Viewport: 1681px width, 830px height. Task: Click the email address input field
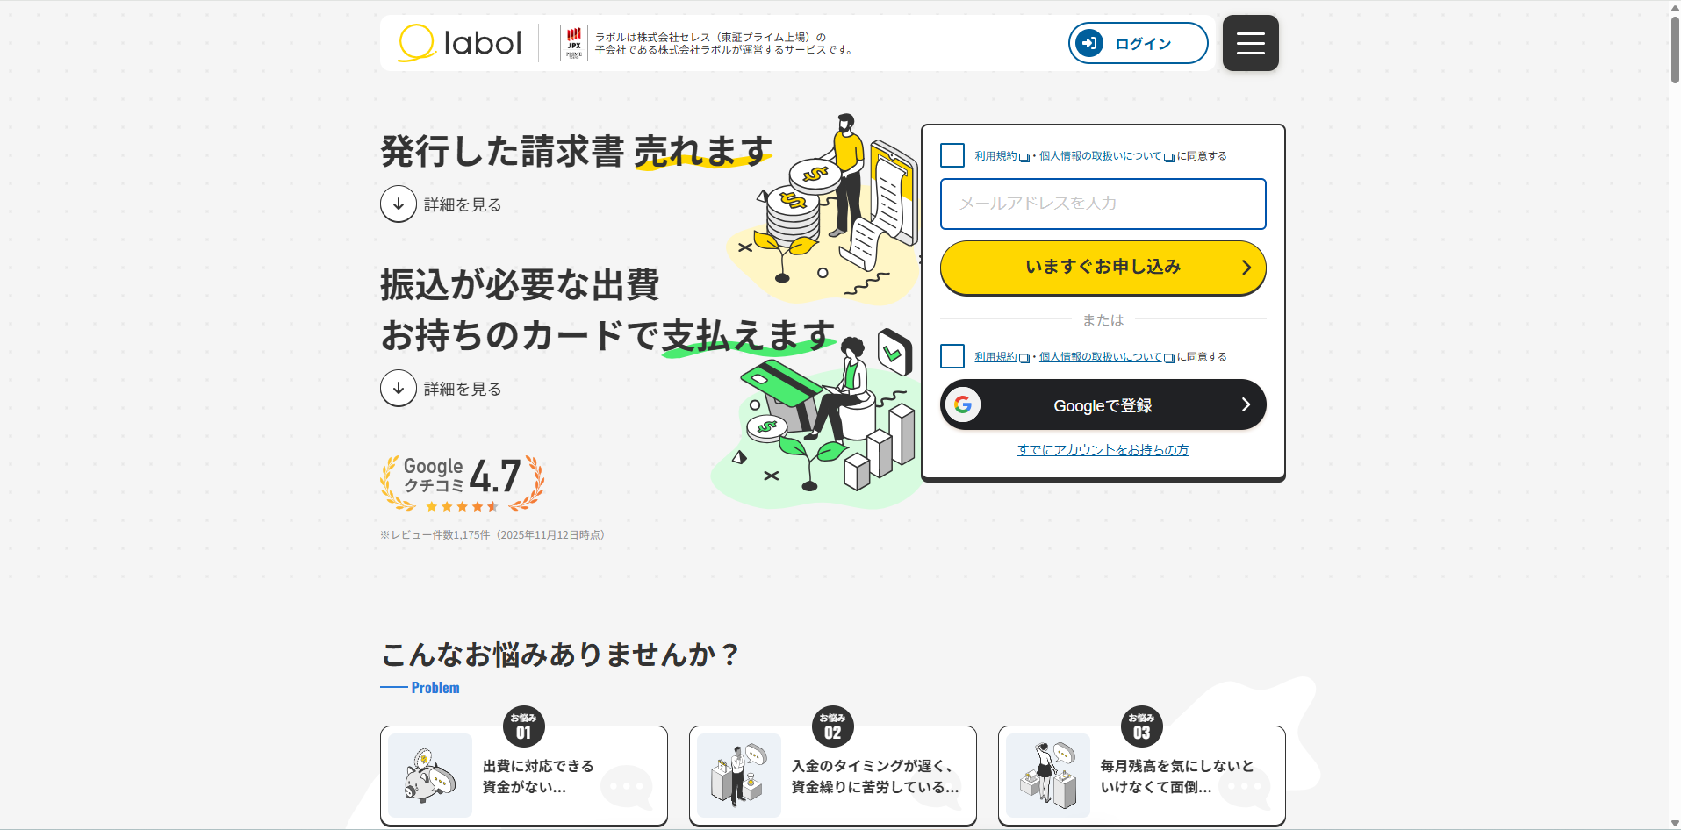pos(1103,204)
